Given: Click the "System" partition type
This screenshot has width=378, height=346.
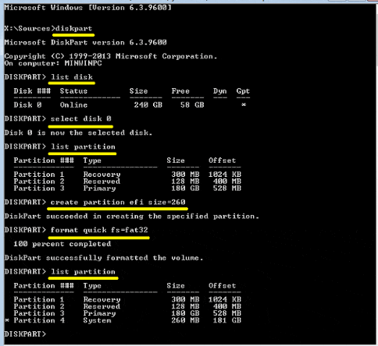Looking at the screenshot, I should coord(97,320).
